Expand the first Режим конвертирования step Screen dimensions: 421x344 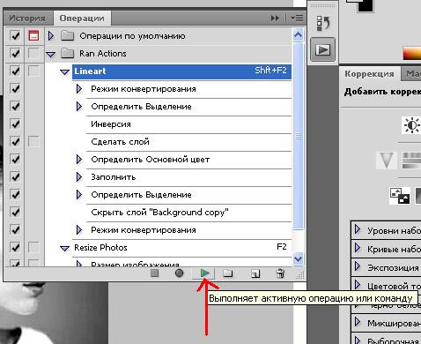(x=79, y=89)
